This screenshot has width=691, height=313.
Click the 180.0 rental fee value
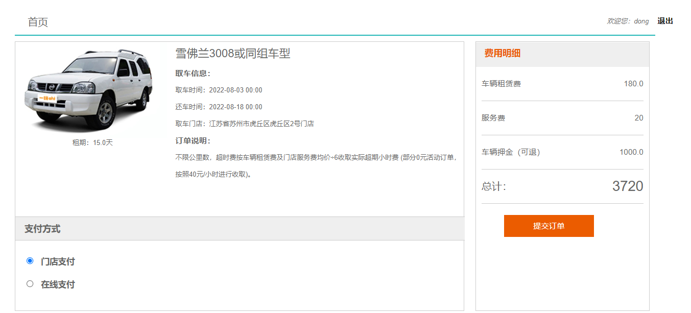click(x=633, y=84)
